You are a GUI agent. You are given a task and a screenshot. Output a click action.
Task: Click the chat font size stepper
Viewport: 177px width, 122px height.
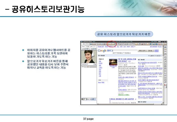point(86,99)
